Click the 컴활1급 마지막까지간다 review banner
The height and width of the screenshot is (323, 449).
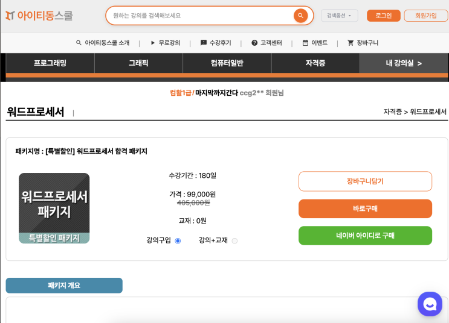coord(227,93)
